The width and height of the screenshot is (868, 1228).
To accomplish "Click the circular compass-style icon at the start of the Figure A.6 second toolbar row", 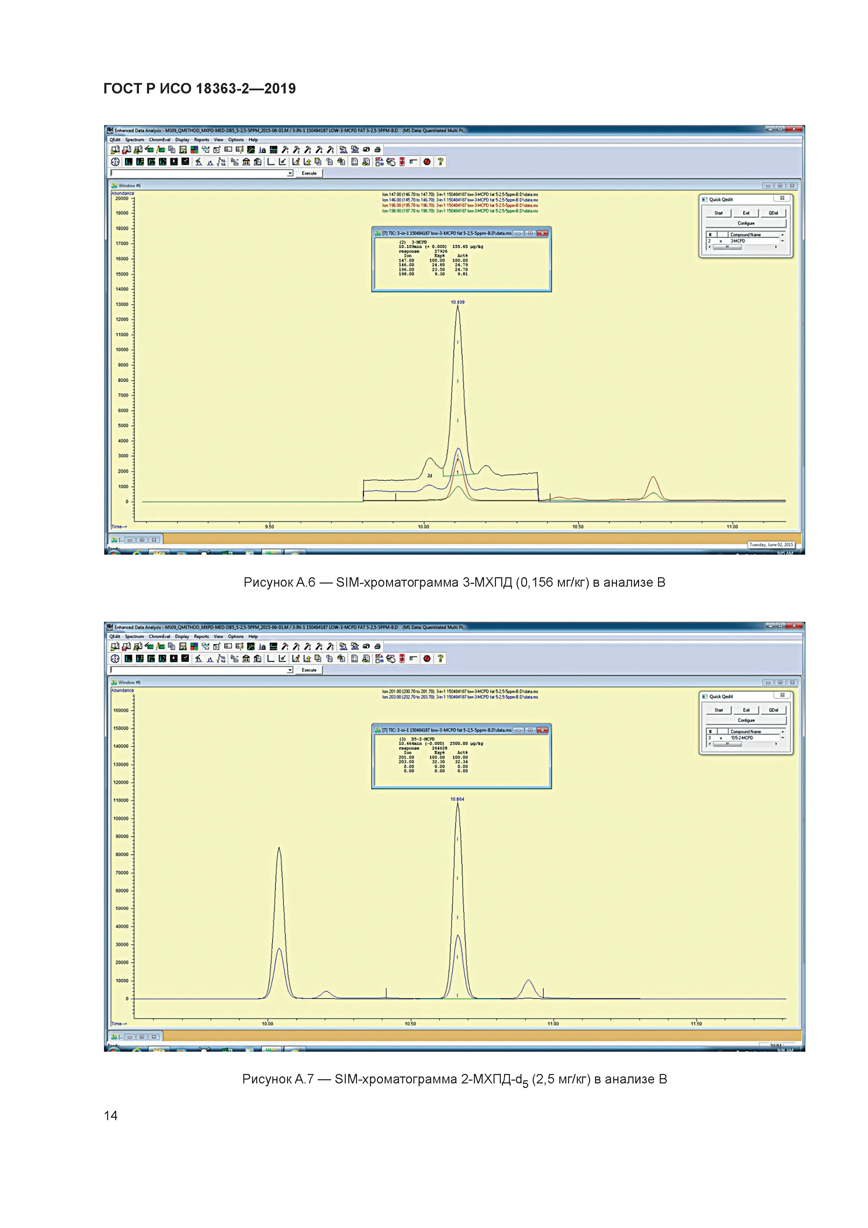I will (115, 161).
